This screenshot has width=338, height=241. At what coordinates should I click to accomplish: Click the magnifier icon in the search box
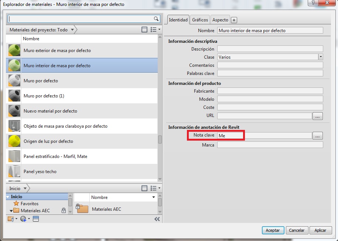156,18
